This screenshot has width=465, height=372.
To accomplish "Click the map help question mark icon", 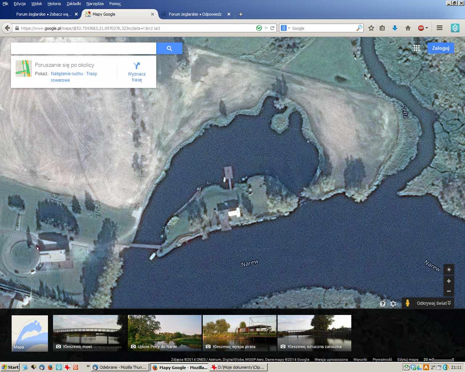I will (383, 304).
